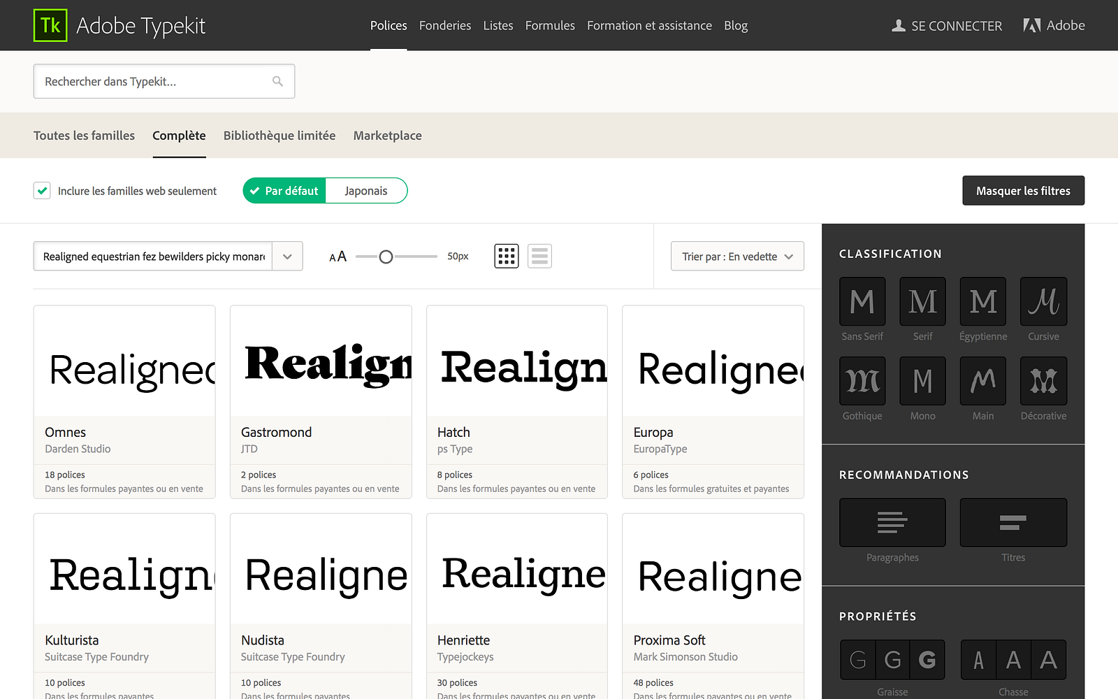Select Titres recommendation icon
This screenshot has height=699, width=1118.
[1013, 522]
